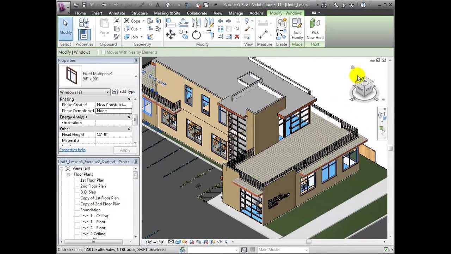Viewport: 451px width, 254px height.
Task: Open the Join geometry dropdown arrow
Action: tap(141, 37)
